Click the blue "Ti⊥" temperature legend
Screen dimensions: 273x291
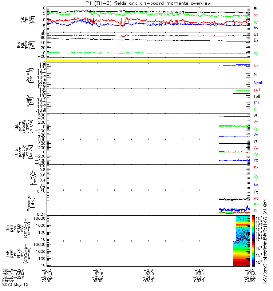257,103
